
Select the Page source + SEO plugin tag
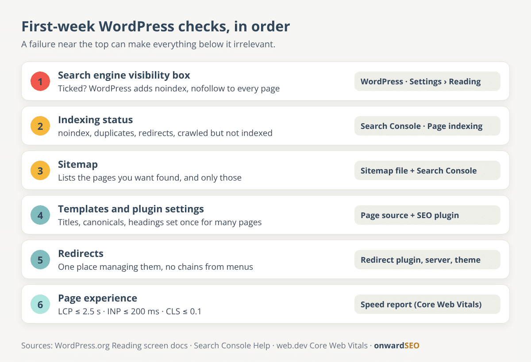click(427, 215)
